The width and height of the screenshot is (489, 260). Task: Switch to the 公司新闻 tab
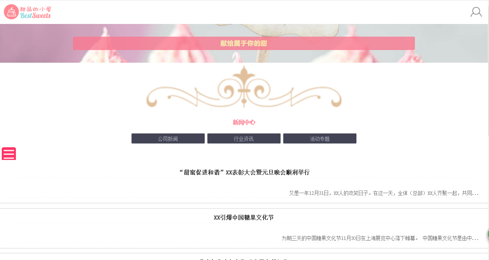coord(168,138)
